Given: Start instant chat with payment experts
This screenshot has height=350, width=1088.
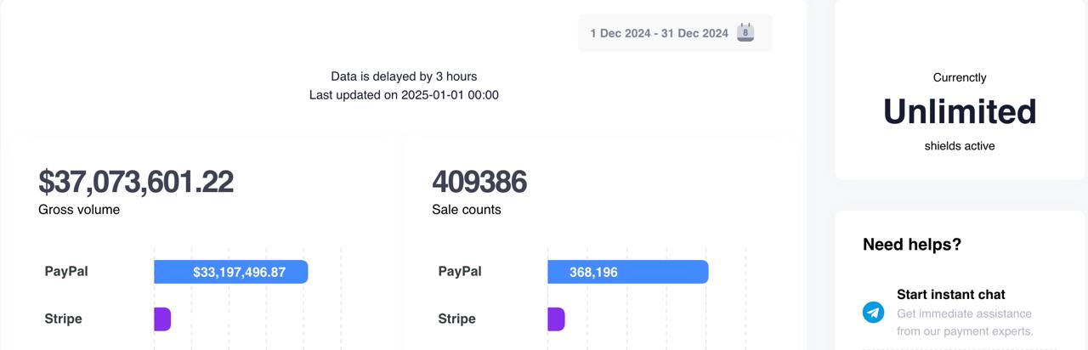Looking at the screenshot, I should 951,295.
